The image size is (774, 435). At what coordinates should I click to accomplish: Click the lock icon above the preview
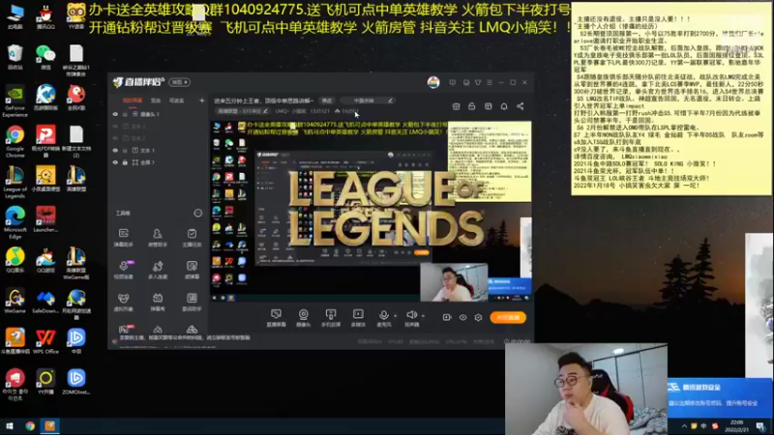click(x=472, y=106)
